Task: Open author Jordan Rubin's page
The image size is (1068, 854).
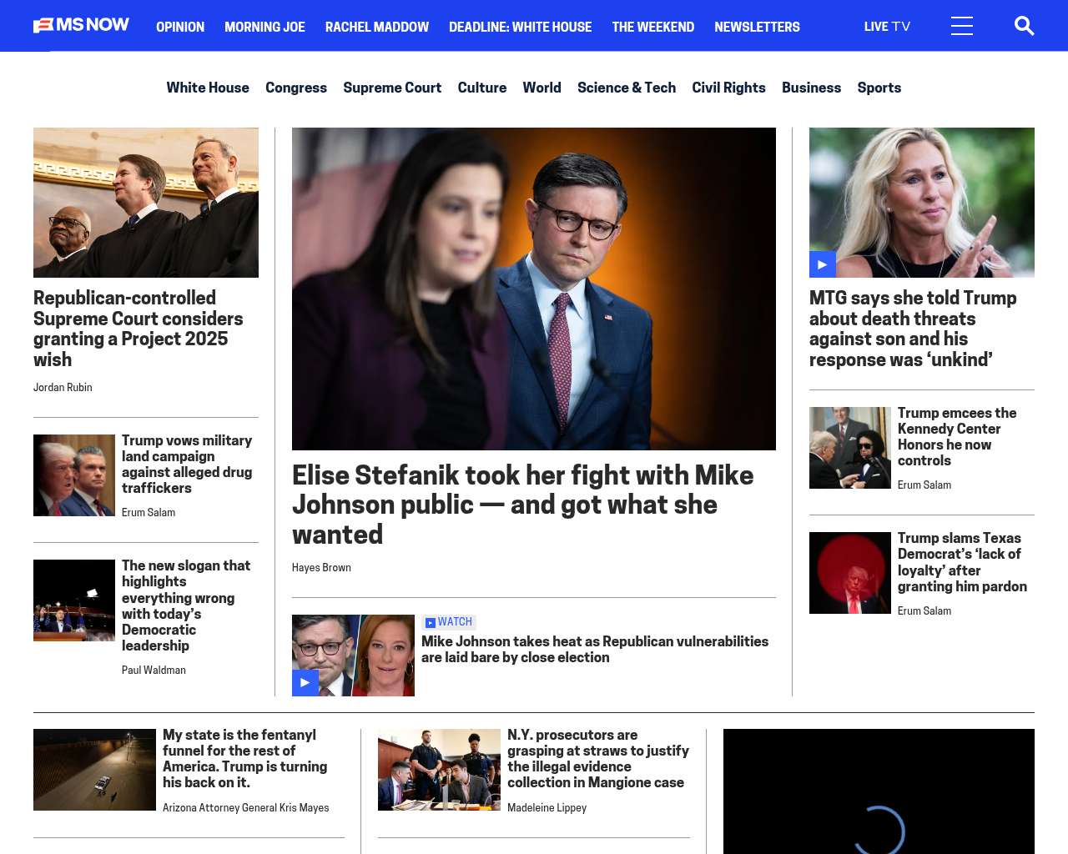Action: 63,387
